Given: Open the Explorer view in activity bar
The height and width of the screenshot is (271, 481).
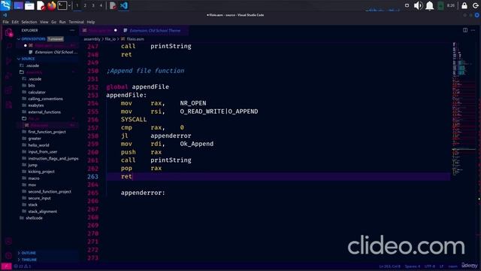Looking at the screenshot, I should [x=9, y=32].
